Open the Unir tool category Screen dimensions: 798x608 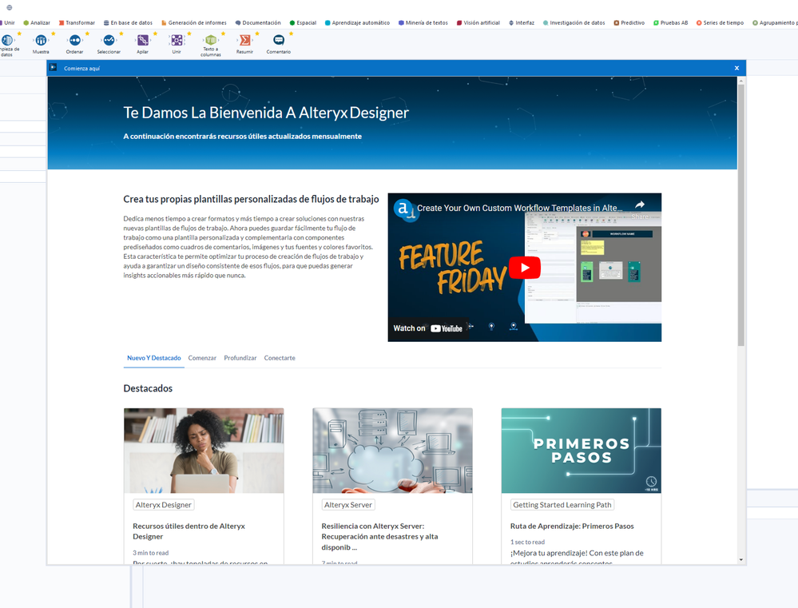click(x=7, y=23)
